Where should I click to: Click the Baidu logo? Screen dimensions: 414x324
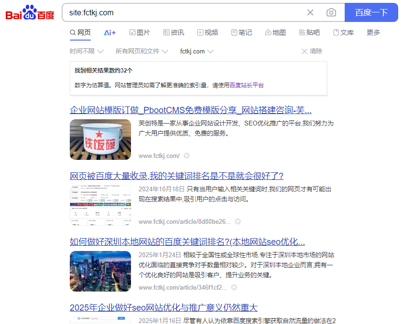(x=30, y=12)
